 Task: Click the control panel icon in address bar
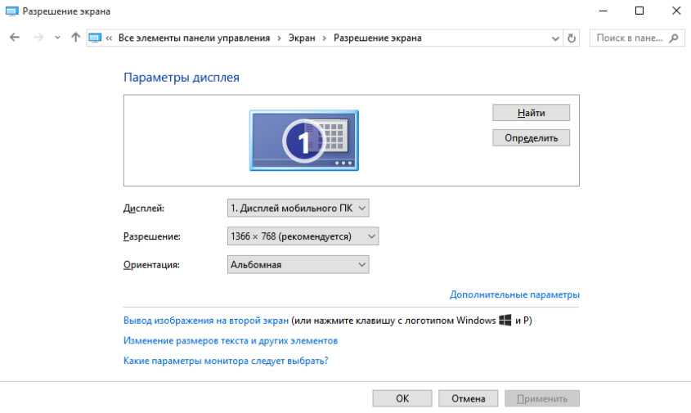95,38
